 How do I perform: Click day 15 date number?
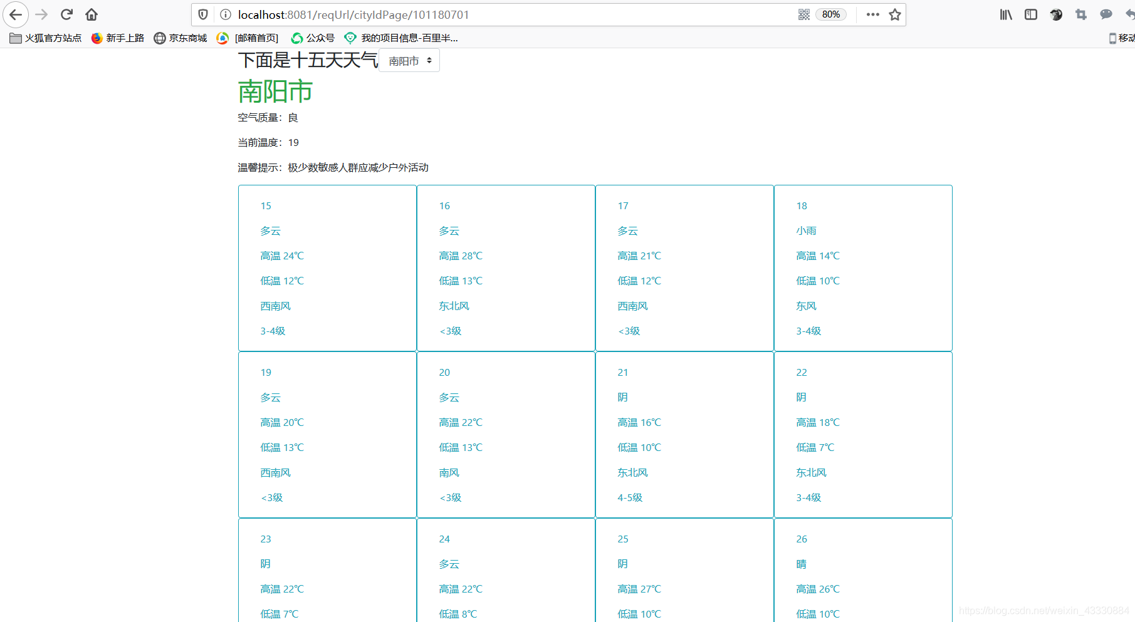(266, 206)
